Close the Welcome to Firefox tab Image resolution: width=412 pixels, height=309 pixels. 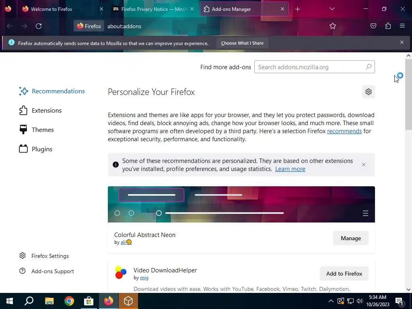[101, 9]
